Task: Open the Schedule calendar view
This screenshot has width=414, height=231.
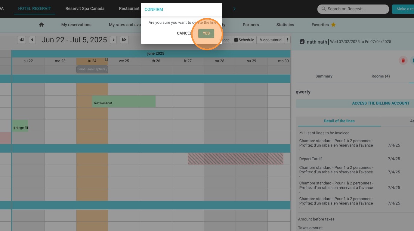Action: pyautogui.click(x=244, y=40)
